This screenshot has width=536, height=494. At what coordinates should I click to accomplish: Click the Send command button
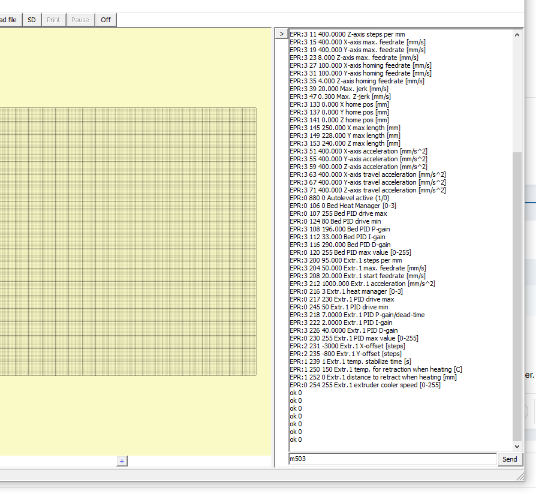(x=510, y=459)
